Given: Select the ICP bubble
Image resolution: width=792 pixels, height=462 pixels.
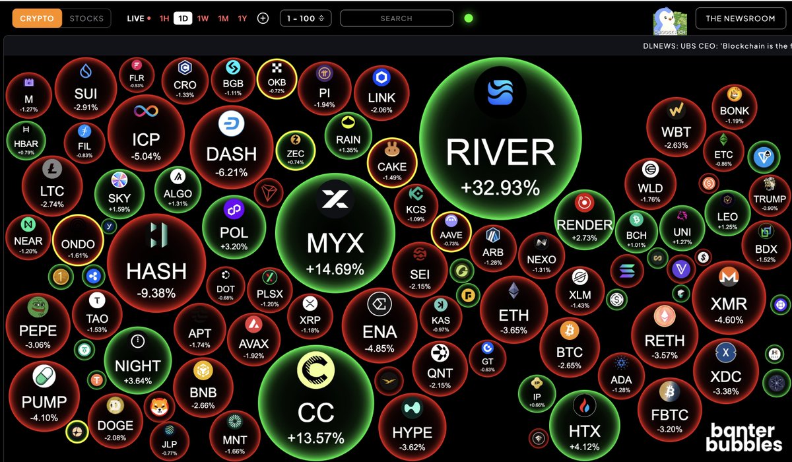Looking at the screenshot, I should point(146,132).
